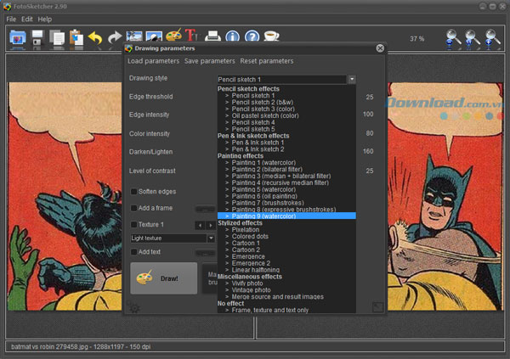Choose the Pixelation effect

[x=286, y=230]
